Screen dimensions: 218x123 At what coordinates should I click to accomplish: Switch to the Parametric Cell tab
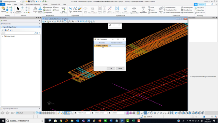click(x=55, y=4)
